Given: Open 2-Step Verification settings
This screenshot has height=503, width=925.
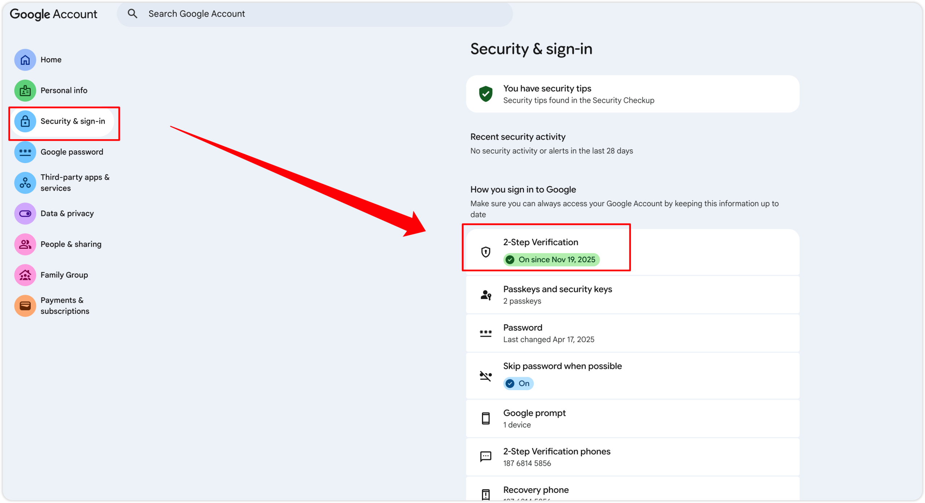Looking at the screenshot, I should (632, 252).
